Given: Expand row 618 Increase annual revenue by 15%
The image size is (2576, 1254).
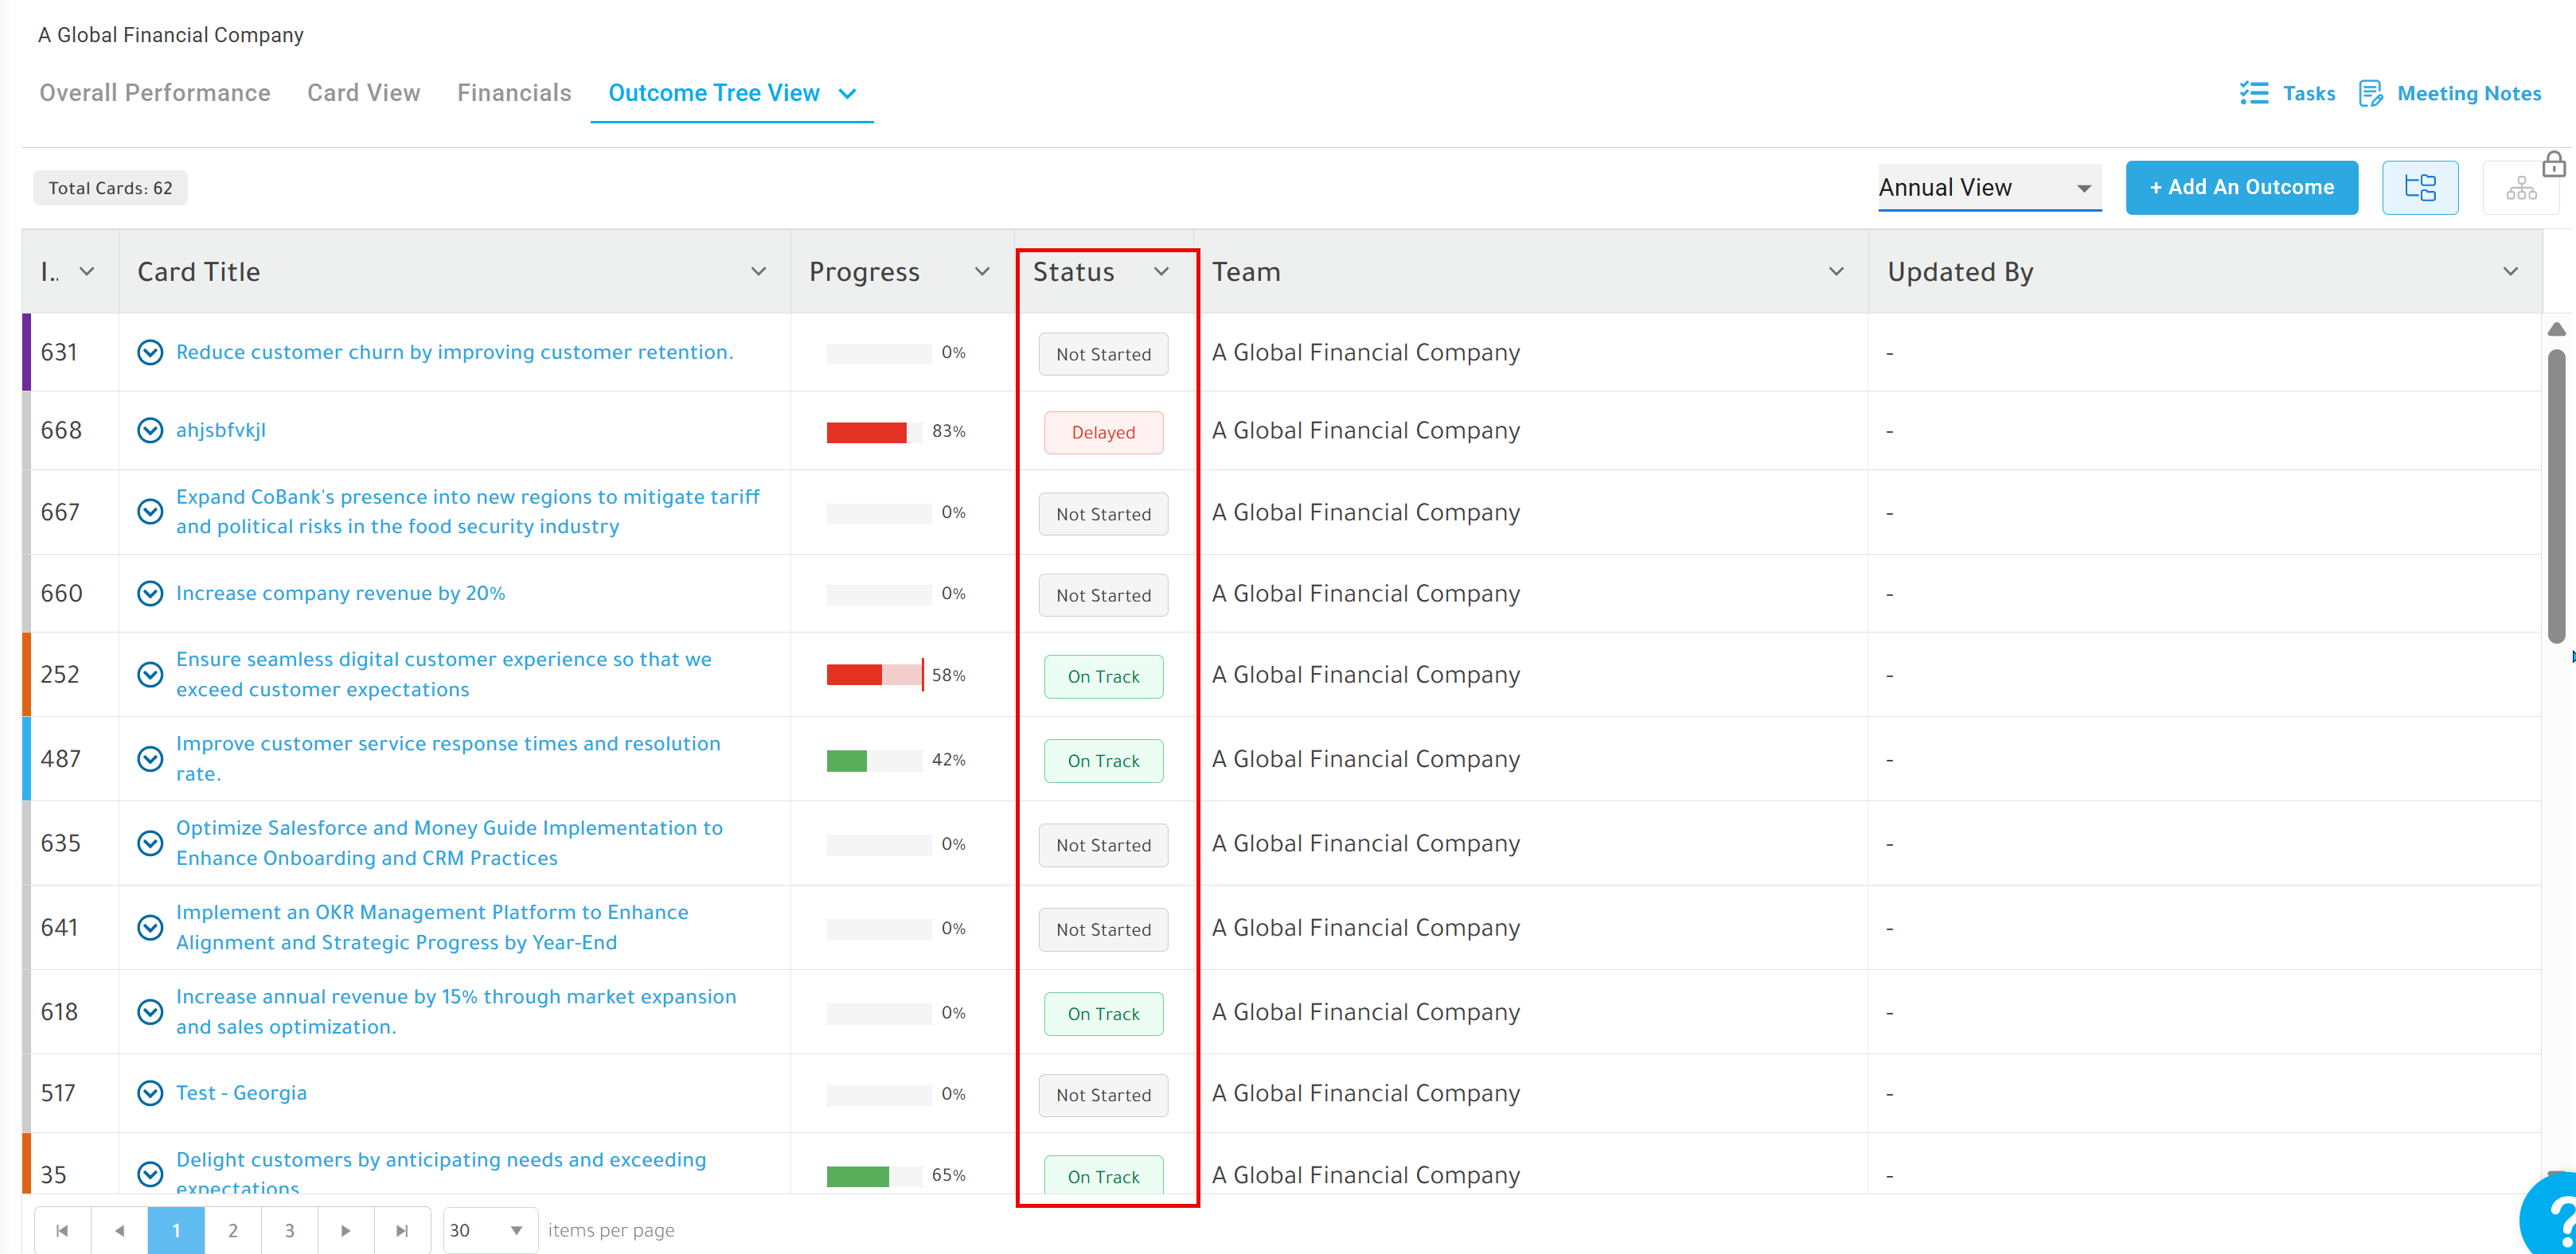Looking at the screenshot, I should coord(150,1012).
